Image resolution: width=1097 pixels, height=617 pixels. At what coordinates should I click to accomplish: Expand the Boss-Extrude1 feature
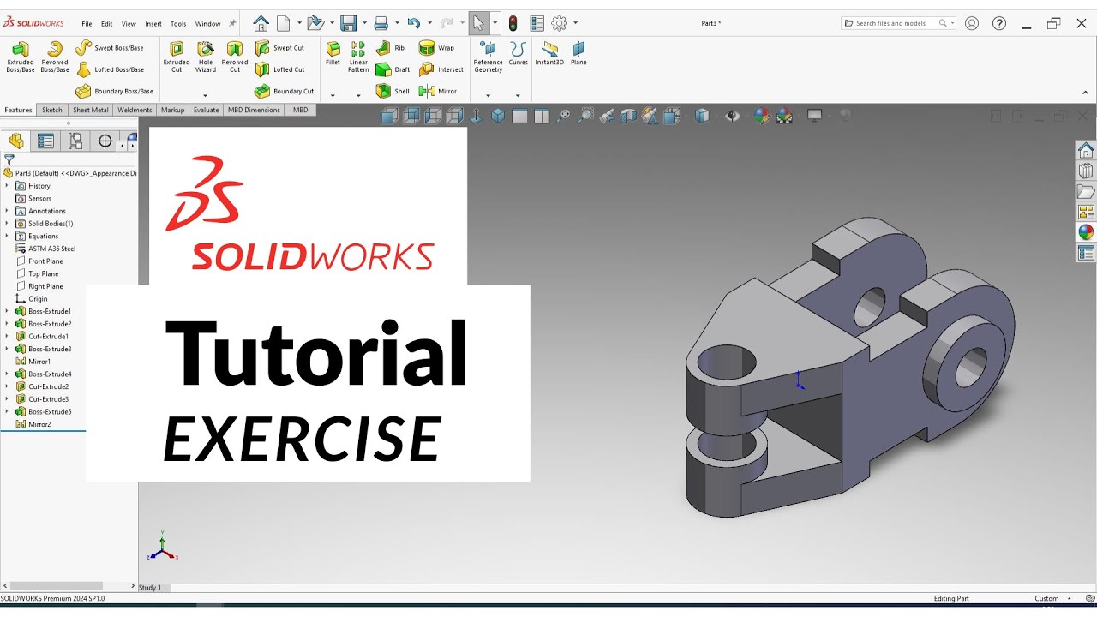(7, 311)
